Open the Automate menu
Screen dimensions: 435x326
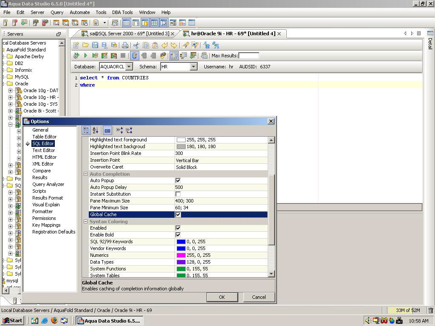point(79,12)
